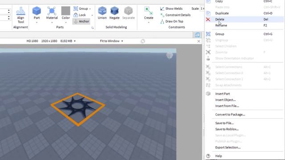Toggle the Anchor button
The width and height of the screenshot is (285, 160).
point(81,21)
